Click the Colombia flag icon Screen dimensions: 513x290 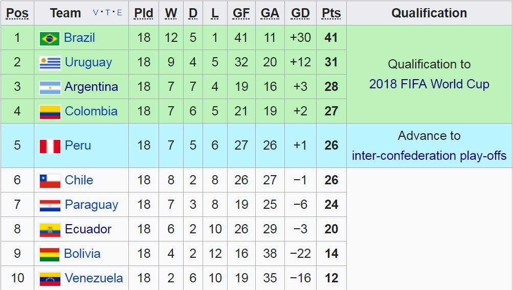click(x=50, y=112)
